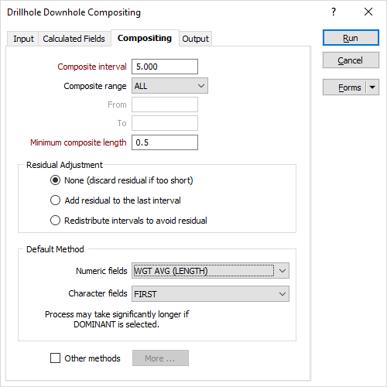Close the Drillhole Downhole Compositing dialog
This screenshot has height=387, width=387.
[368, 12]
